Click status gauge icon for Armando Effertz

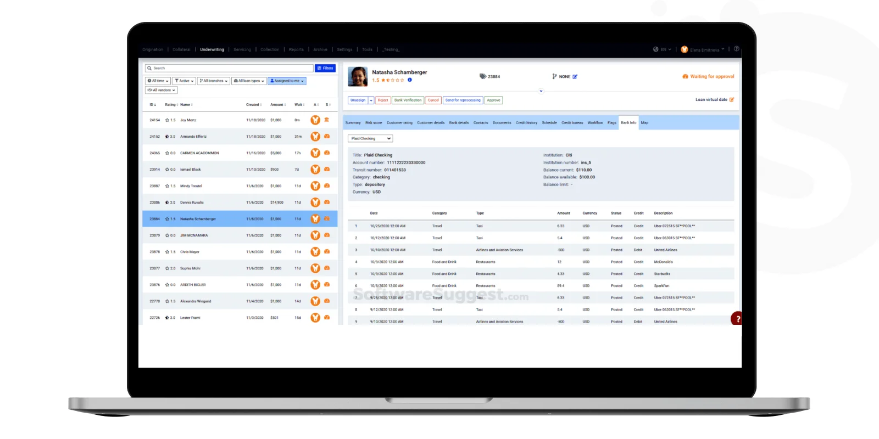(x=327, y=136)
